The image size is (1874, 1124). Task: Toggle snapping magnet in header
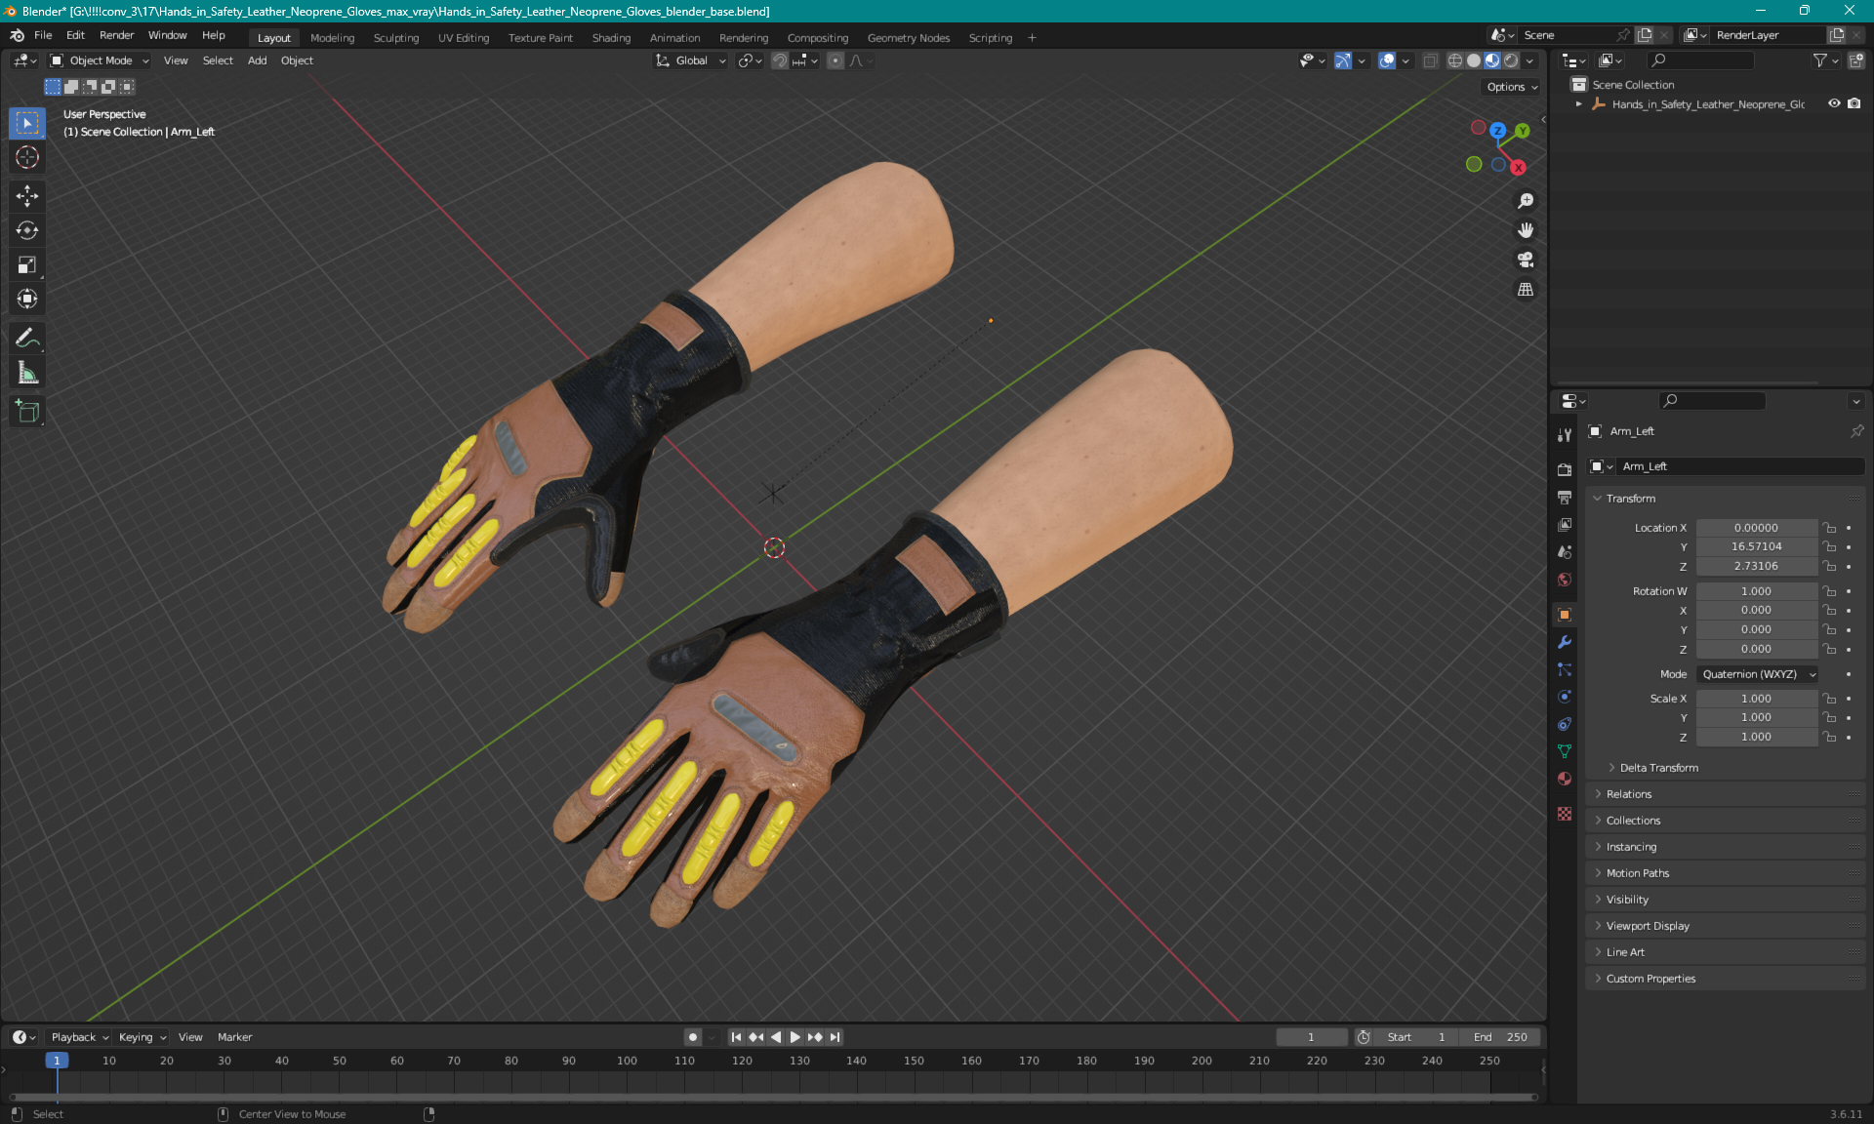pos(780,60)
